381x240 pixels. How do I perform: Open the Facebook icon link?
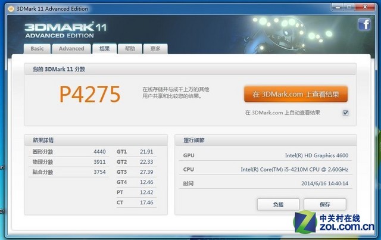click(364, 24)
